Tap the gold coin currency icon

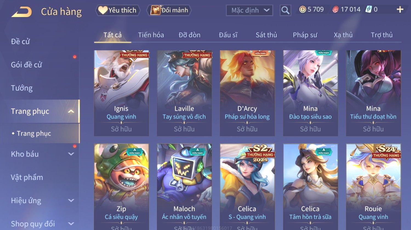302,10
